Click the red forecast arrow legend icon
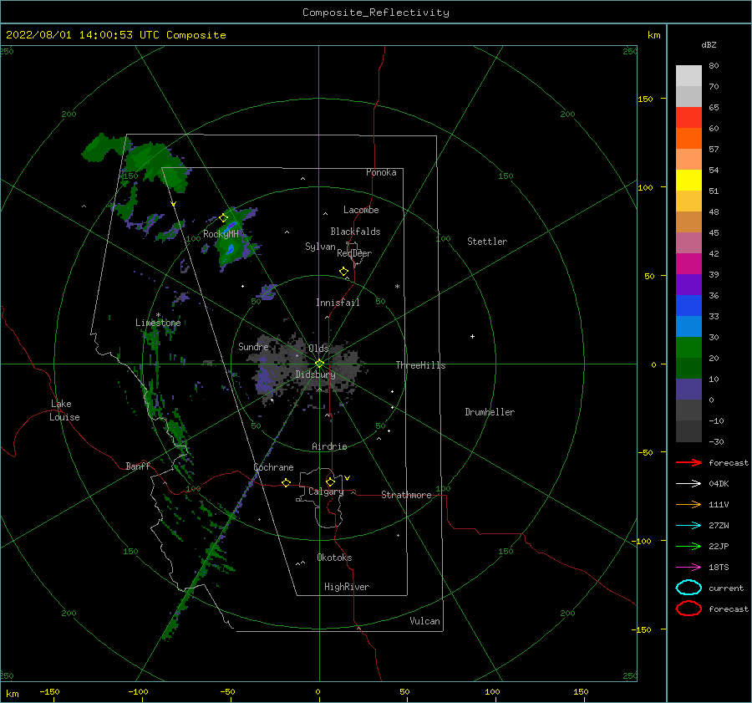Viewport: 752px width, 703px height. 688,462
